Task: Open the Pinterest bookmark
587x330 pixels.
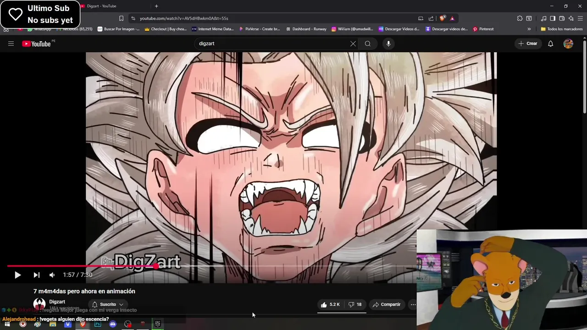Action: click(483, 29)
